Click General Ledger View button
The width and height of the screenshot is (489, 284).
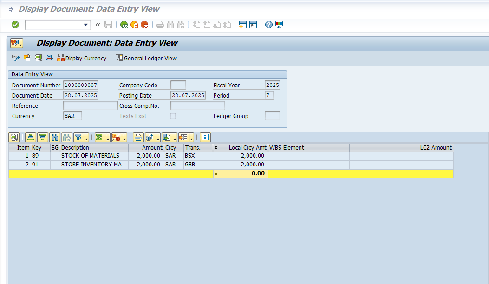coord(146,59)
